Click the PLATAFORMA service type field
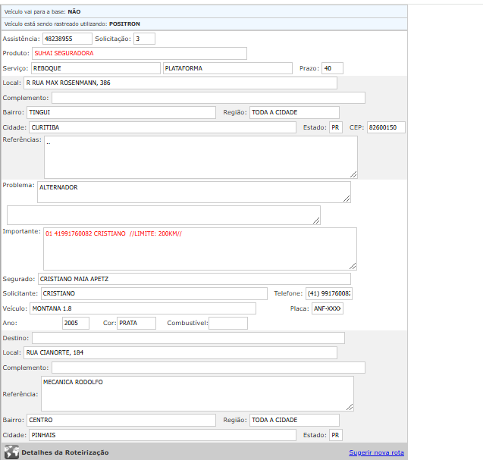 pyautogui.click(x=225, y=68)
